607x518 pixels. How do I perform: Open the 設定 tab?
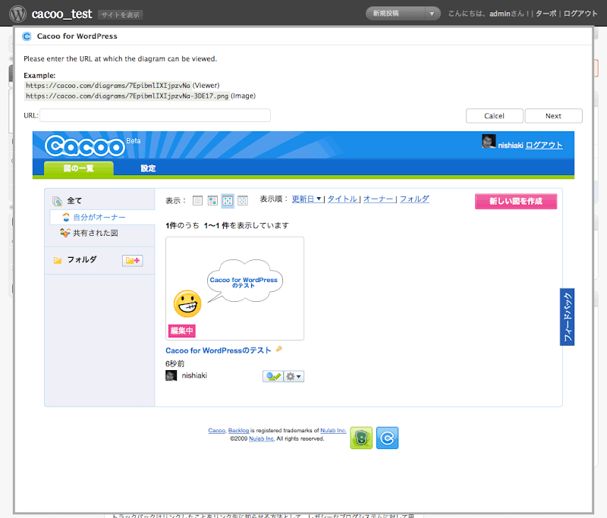point(148,168)
